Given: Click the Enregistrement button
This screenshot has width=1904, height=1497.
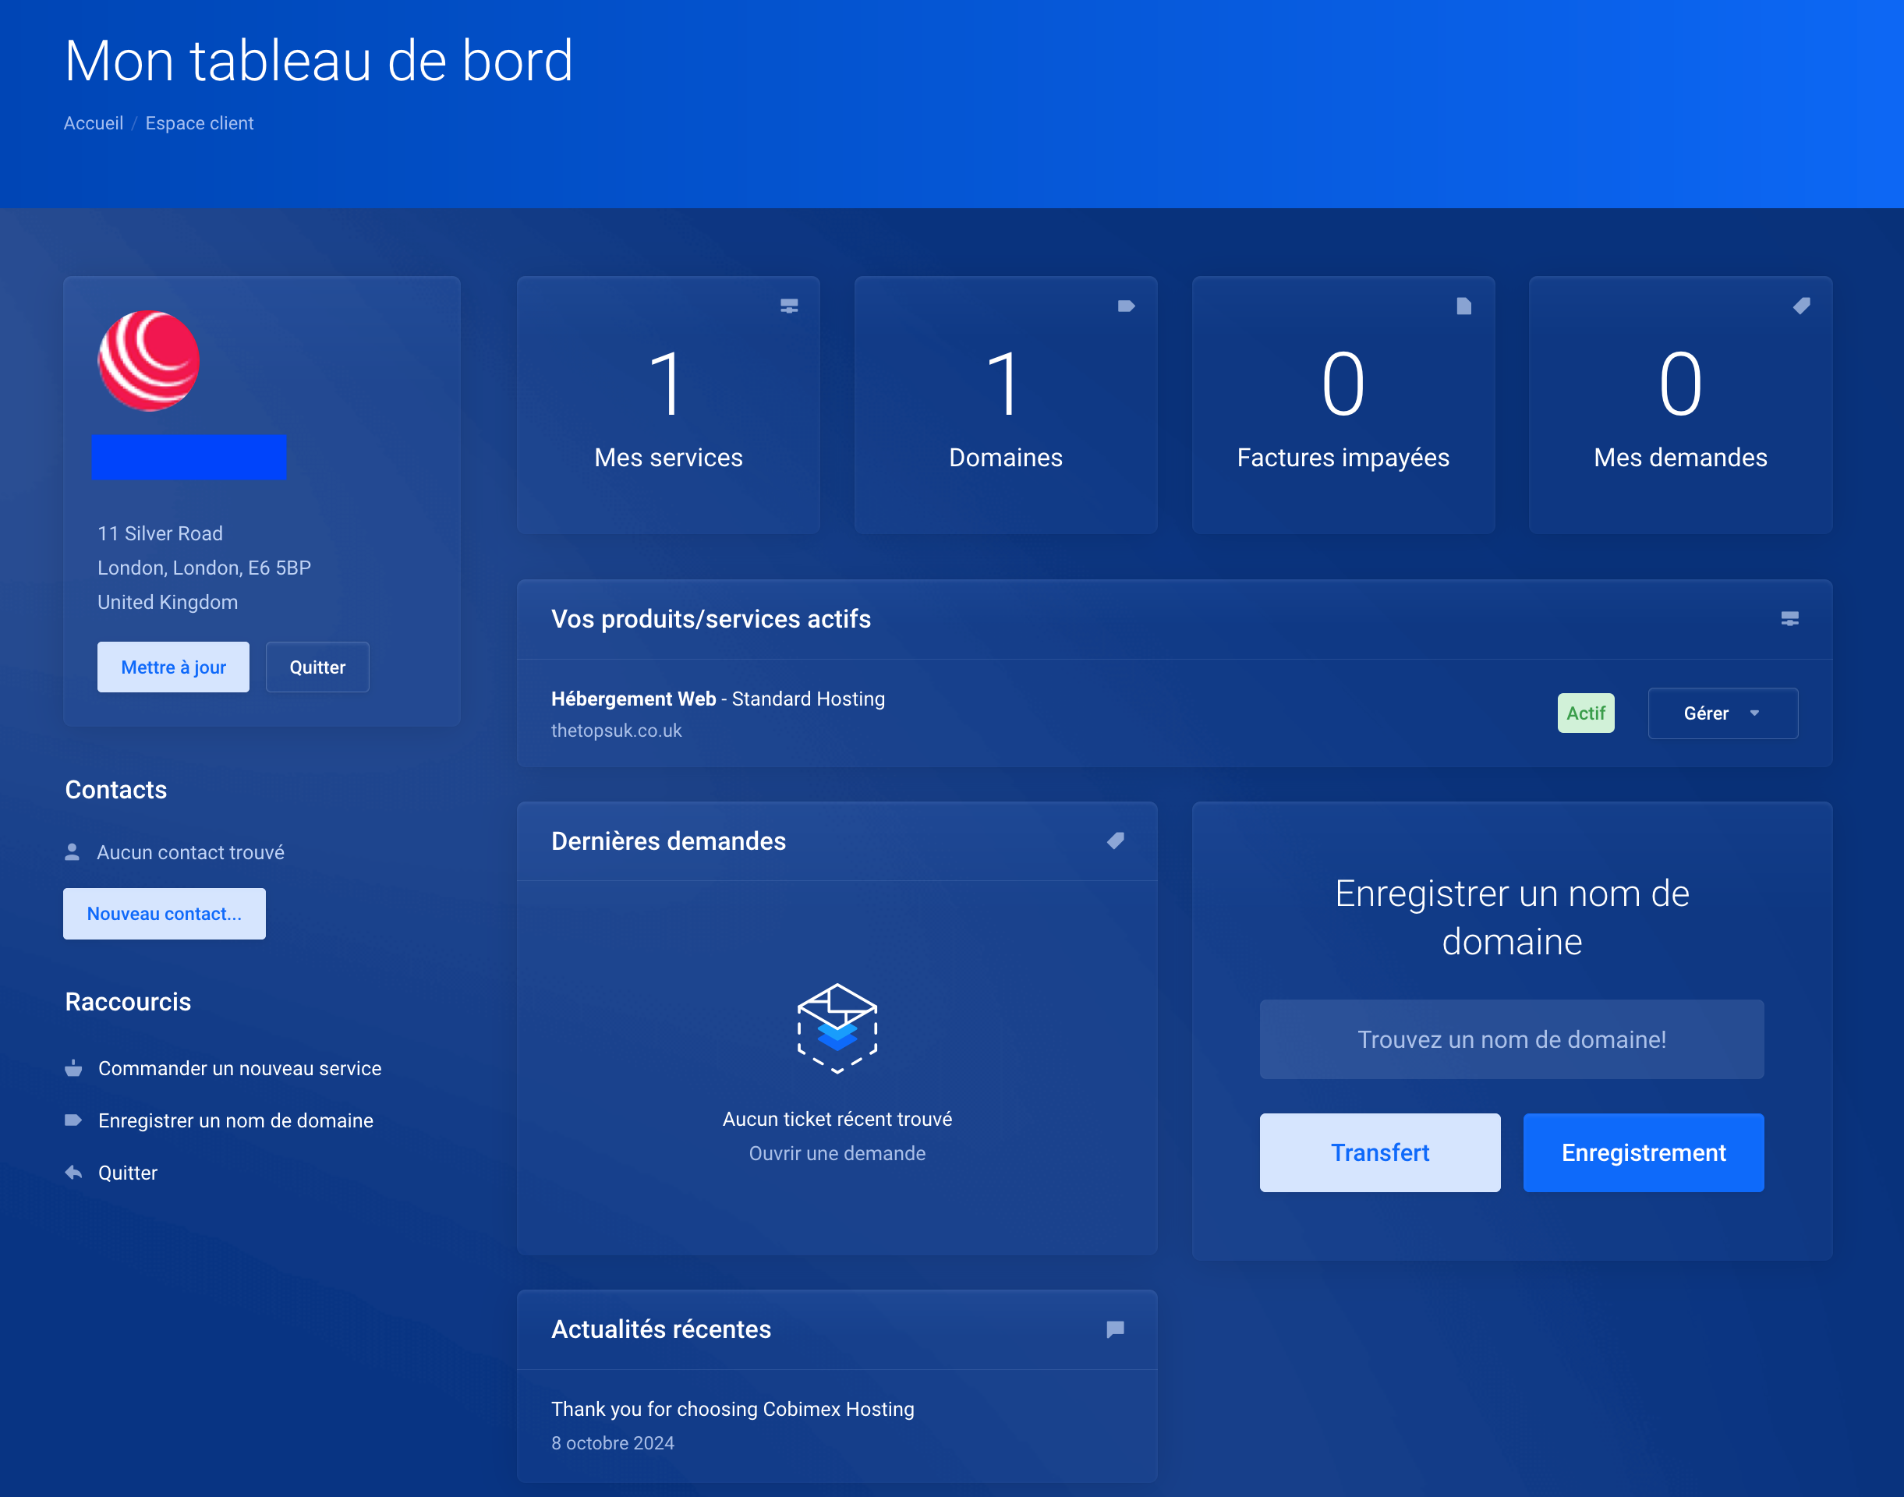Looking at the screenshot, I should coord(1643,1152).
